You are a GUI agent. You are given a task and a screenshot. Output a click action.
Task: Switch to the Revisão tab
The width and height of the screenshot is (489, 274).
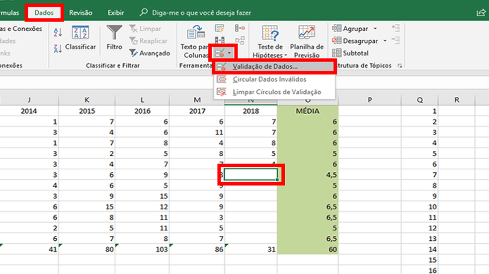pos(81,12)
